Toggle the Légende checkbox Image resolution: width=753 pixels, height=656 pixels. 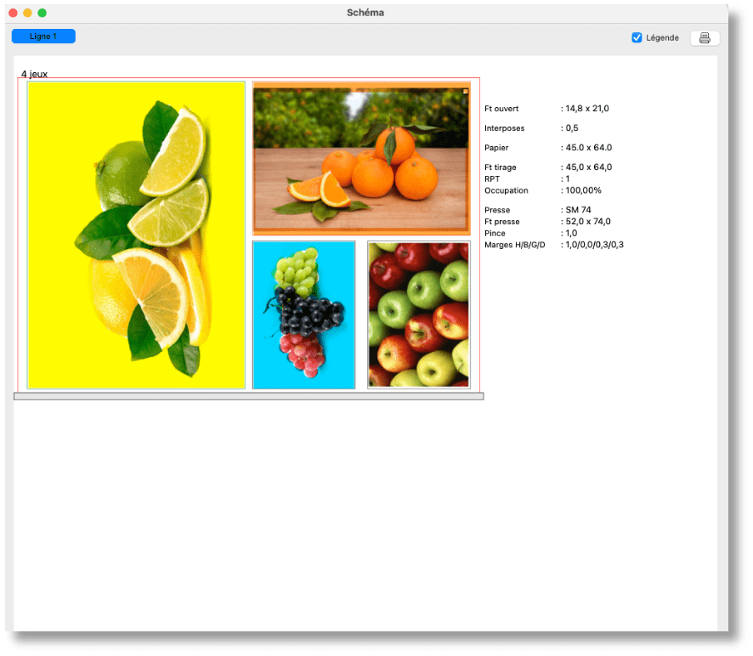click(x=637, y=37)
